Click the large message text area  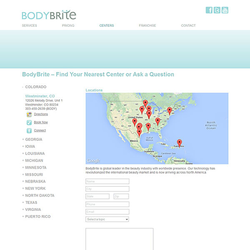120,239
